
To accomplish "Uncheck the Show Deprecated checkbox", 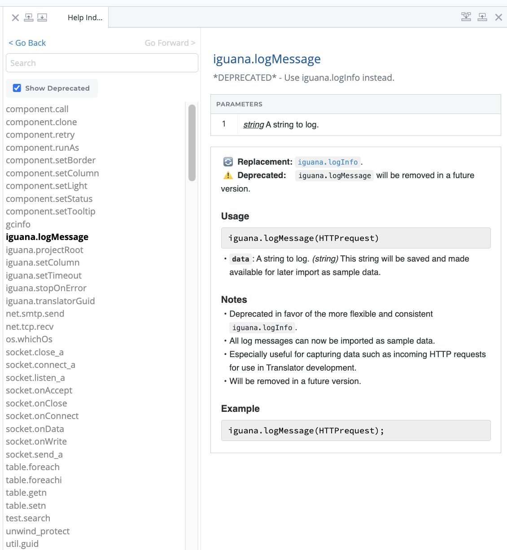I will click(17, 88).
